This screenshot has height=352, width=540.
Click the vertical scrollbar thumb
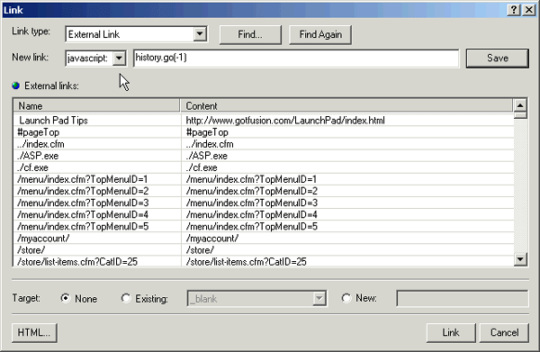coord(520,115)
